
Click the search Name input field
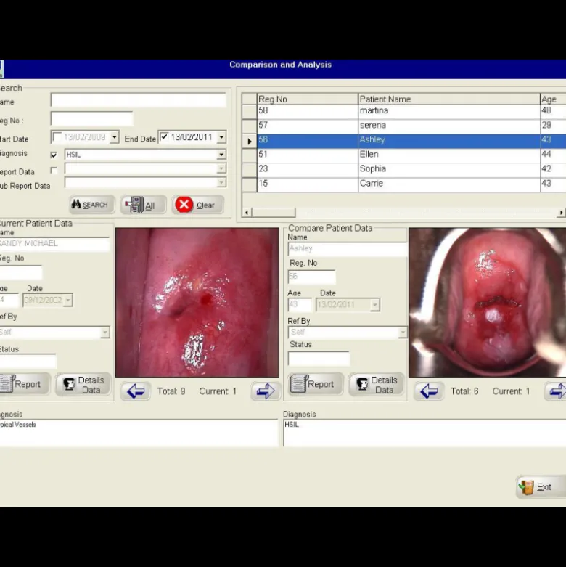(x=139, y=100)
